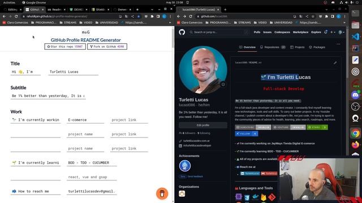The width and height of the screenshot is (362, 203).
Task: Go back in the left Chrome window
Action: click(4, 16)
